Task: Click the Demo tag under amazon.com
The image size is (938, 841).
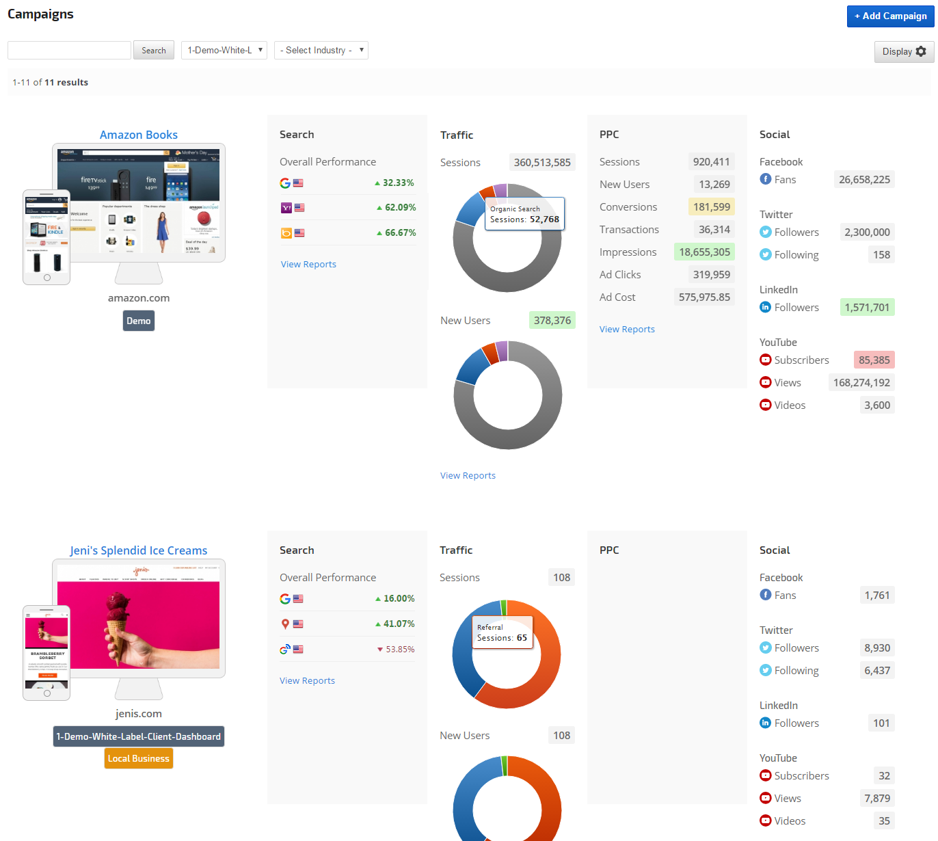Action: click(x=139, y=321)
